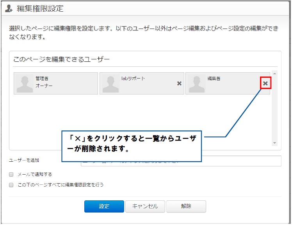This screenshot has height=225, width=292.
Task: Select the 管理者 オーナー user card
Action: (x=56, y=83)
